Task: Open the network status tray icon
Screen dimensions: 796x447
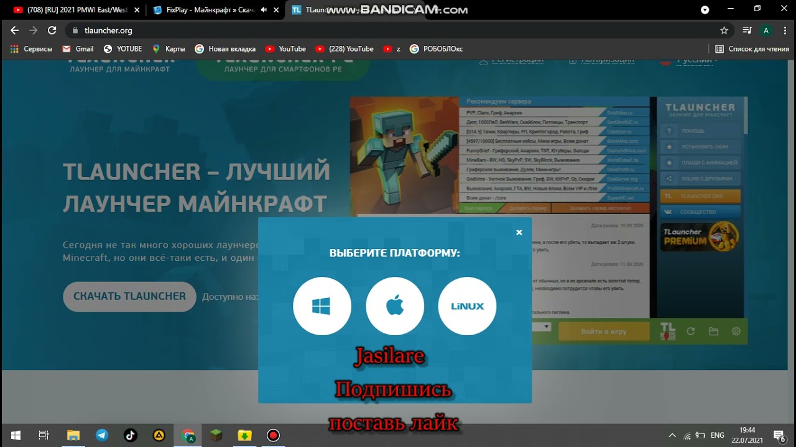Action: click(687, 435)
